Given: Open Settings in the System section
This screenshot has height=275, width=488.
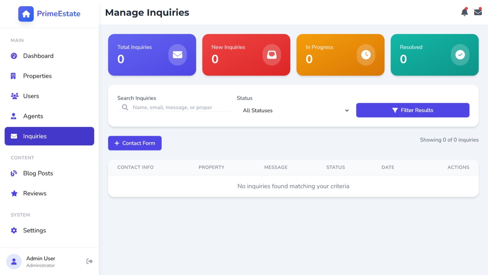Looking at the screenshot, I should pyautogui.click(x=35, y=231).
